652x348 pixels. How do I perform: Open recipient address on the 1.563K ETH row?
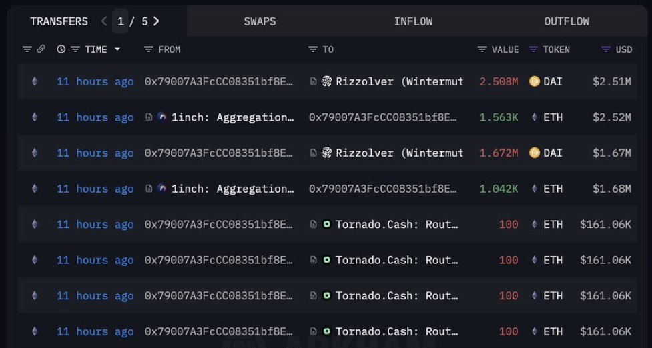pos(383,117)
